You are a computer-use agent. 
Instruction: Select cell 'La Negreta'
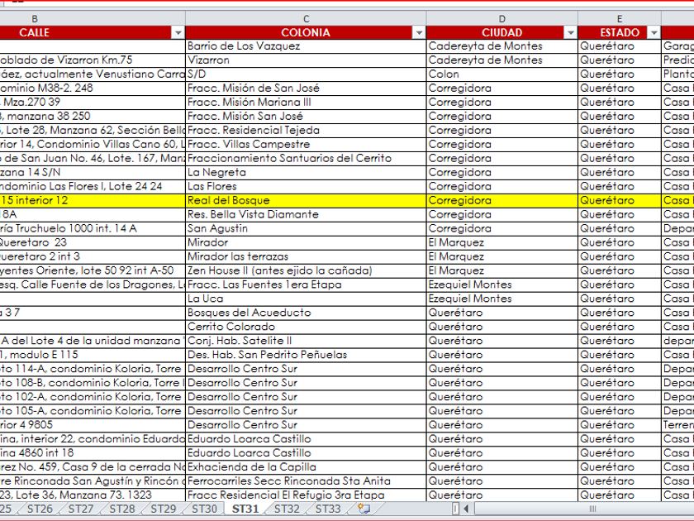click(306, 172)
